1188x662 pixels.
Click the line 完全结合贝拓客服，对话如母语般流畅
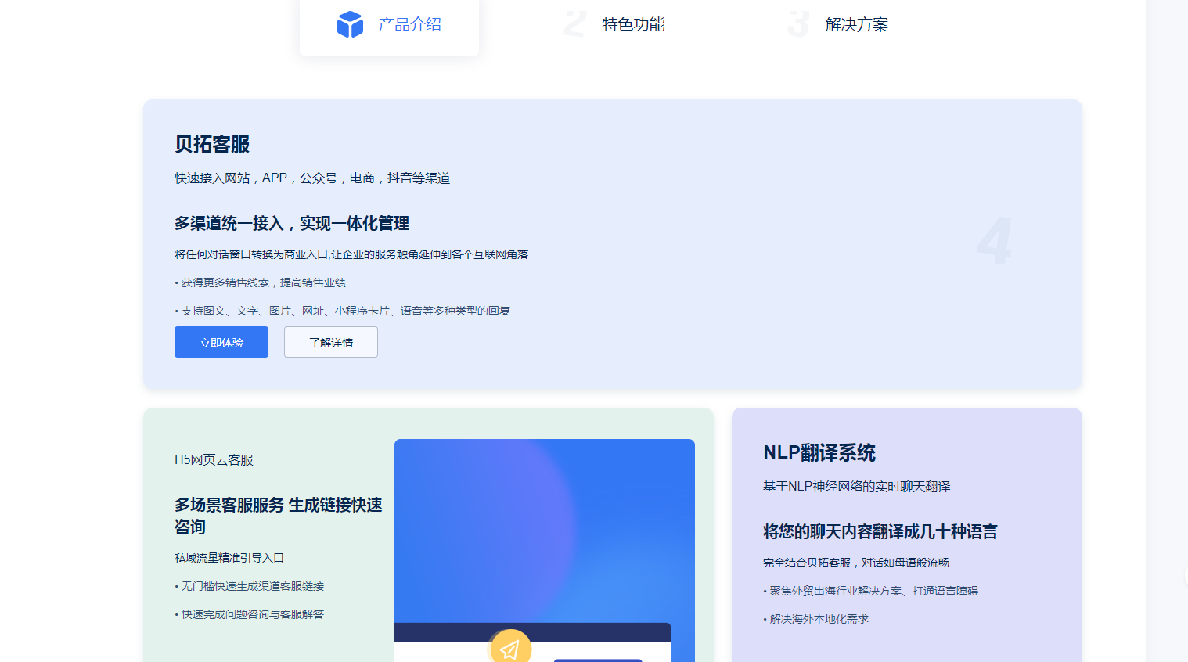pyautogui.click(x=856, y=563)
